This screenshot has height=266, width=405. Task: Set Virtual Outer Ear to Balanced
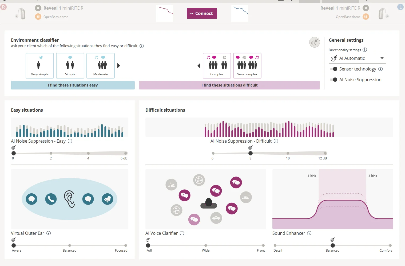[70, 245]
